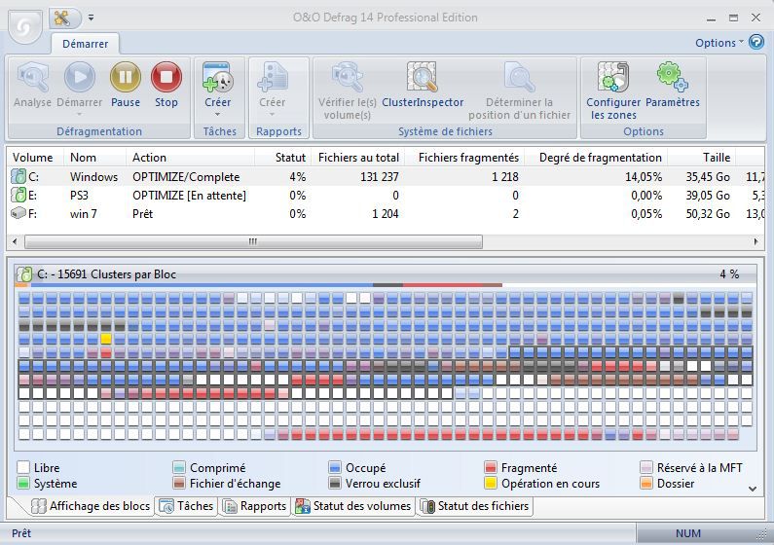Click the Occupé blue legend swatch
774x545 pixels.
click(x=335, y=467)
